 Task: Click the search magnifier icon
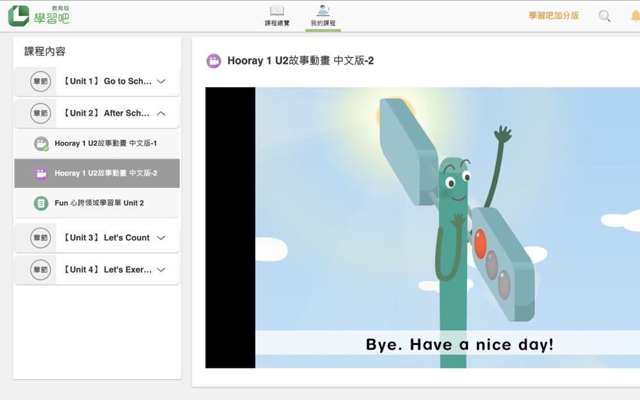click(605, 16)
